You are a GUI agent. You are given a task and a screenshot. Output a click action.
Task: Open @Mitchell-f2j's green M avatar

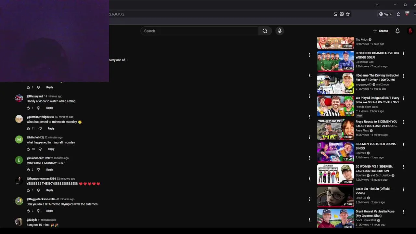click(19, 139)
